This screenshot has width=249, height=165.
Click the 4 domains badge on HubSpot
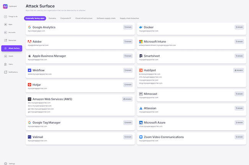click(x=239, y=70)
